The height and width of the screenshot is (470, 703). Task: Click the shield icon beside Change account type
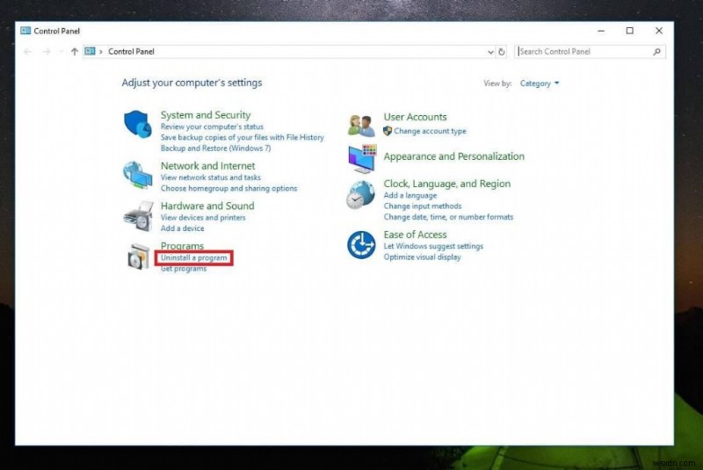388,131
